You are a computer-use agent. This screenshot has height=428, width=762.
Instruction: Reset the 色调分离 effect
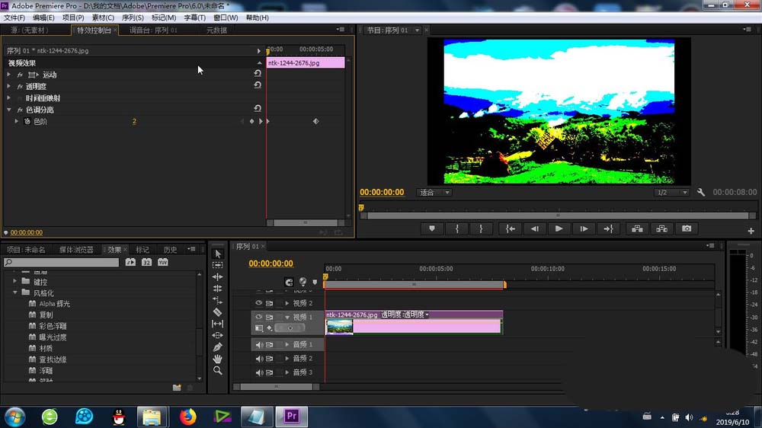(258, 110)
